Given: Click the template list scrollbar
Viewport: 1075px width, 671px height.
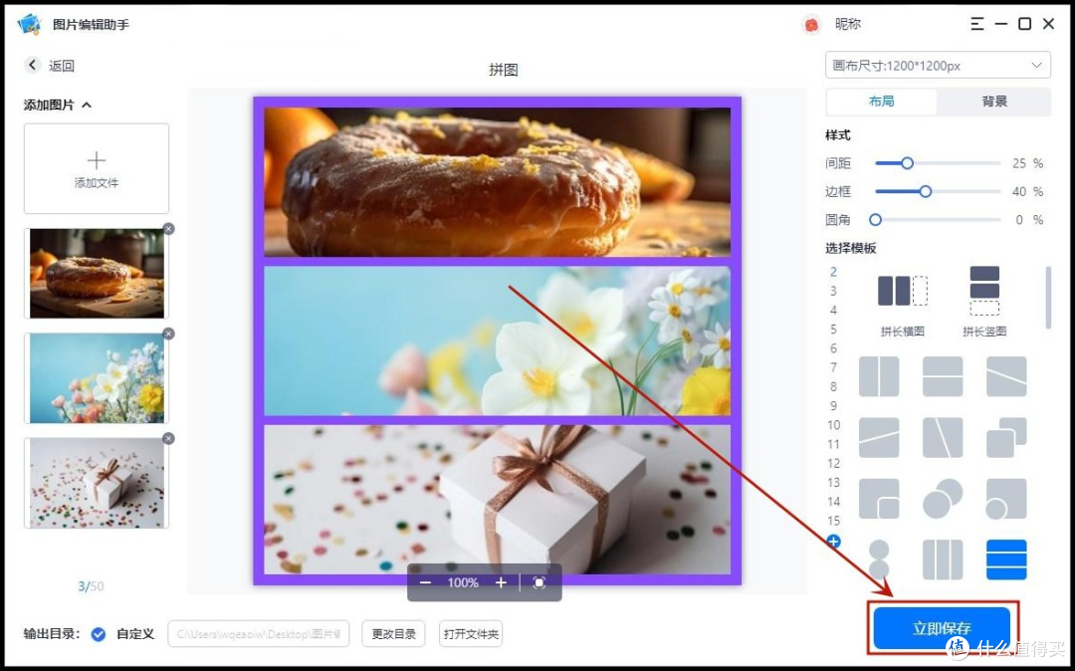Looking at the screenshot, I should tap(1047, 298).
